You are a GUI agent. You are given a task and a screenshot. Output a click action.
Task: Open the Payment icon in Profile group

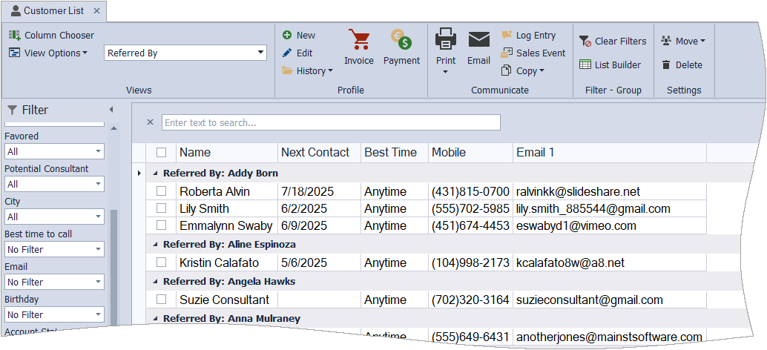(401, 41)
